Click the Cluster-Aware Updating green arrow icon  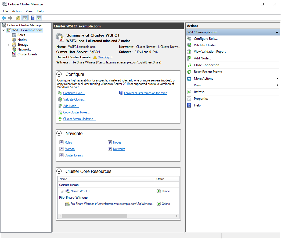(x=60, y=119)
